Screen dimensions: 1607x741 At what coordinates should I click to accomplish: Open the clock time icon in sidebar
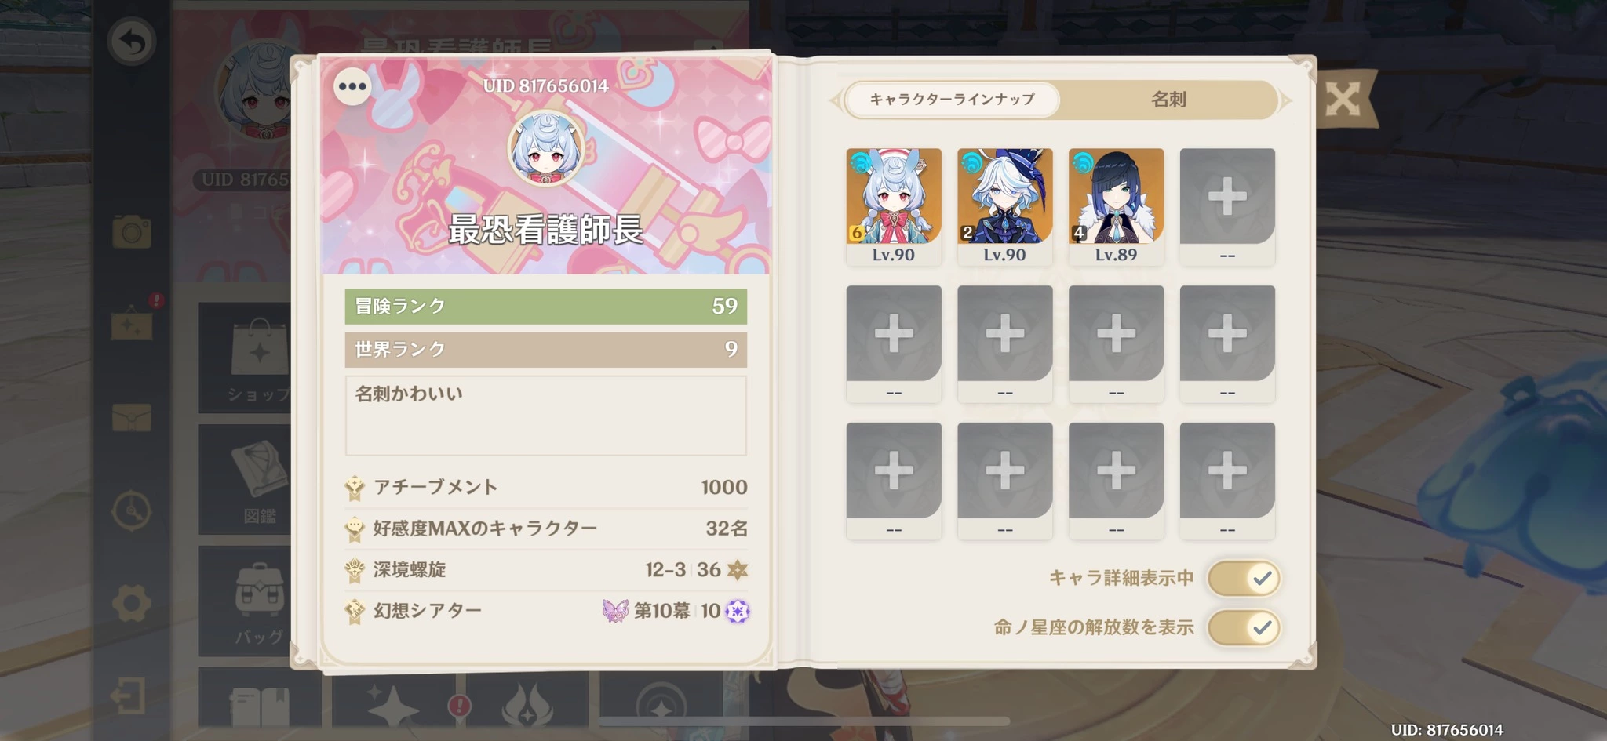[131, 511]
